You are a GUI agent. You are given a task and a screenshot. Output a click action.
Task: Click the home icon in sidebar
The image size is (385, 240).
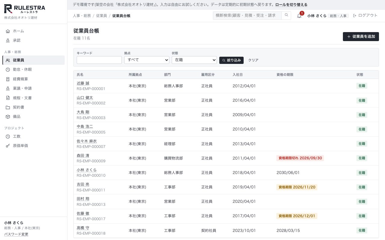(8, 31)
